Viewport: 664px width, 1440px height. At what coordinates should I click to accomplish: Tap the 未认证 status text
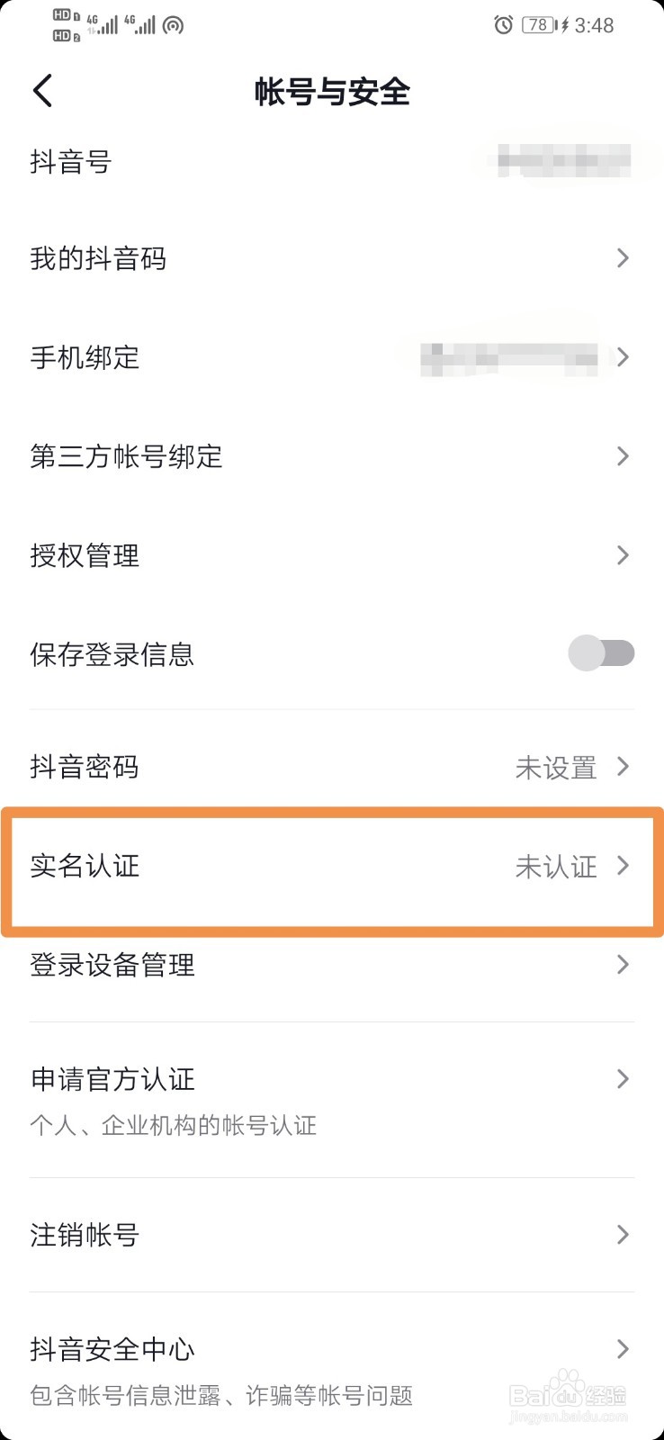coord(556,867)
